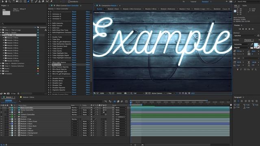Open the viewer resolution dropdown set to Full
260x146 pixels.
click(139, 93)
